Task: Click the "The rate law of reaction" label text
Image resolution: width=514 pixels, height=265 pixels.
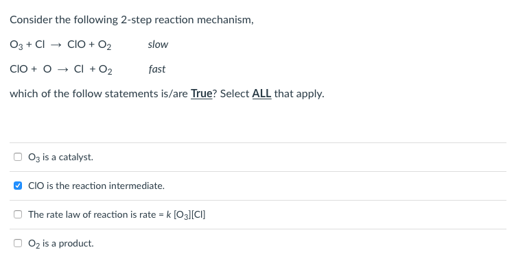Action: tap(79, 214)
